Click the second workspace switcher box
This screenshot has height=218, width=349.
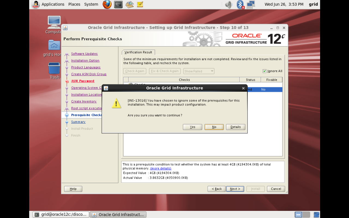tap(306, 214)
